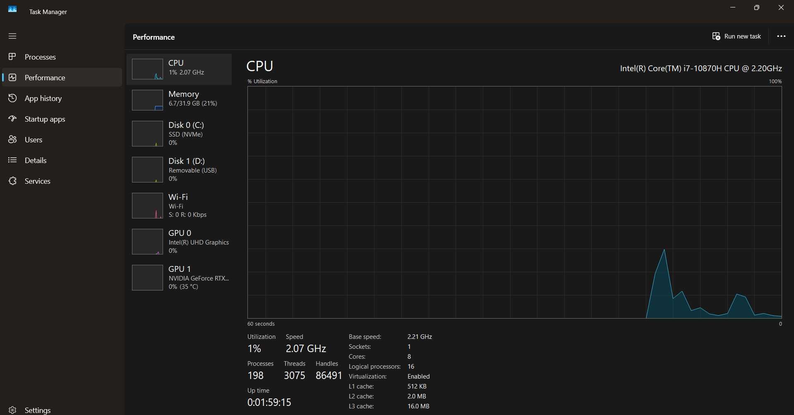
Task: Click the Base speed 2.21 GHz value
Action: click(x=420, y=337)
